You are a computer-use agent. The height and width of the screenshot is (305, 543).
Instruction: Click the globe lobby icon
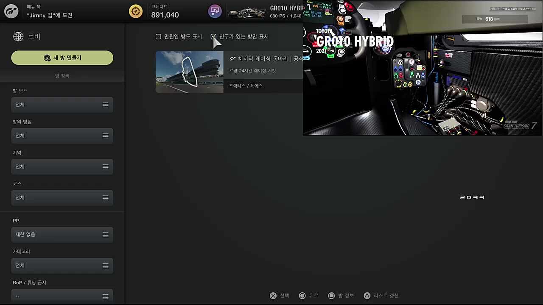(x=18, y=36)
